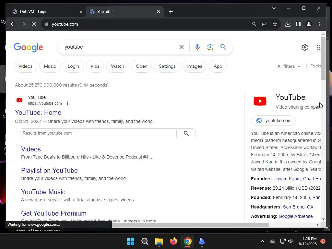The height and width of the screenshot is (249, 332).
Task: Filter results by Images chip
Action: pyautogui.click(x=195, y=66)
